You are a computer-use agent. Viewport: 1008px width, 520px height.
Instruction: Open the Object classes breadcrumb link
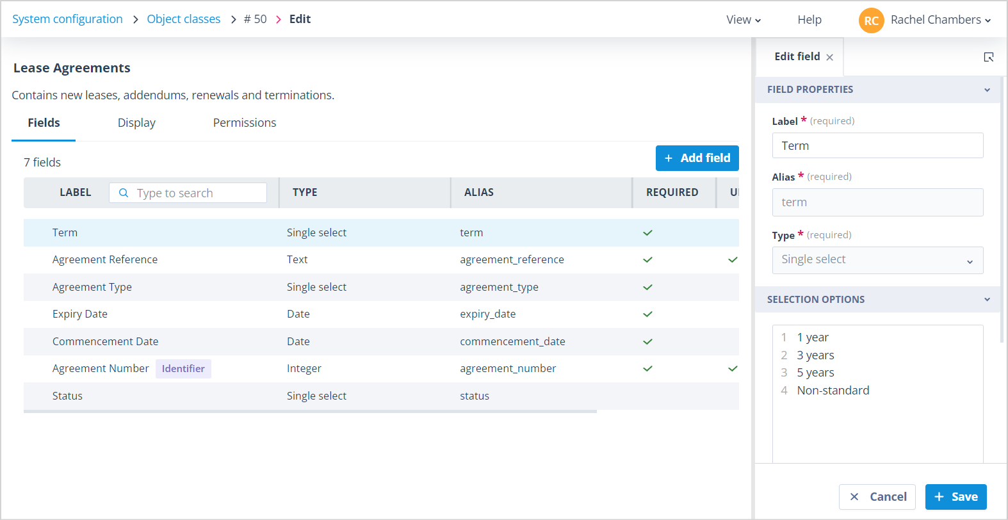(x=184, y=19)
